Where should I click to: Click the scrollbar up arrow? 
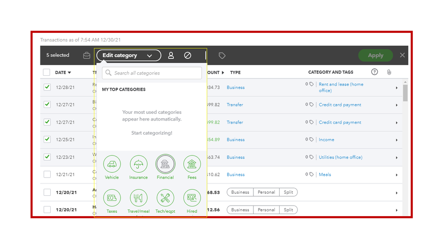[405, 82]
